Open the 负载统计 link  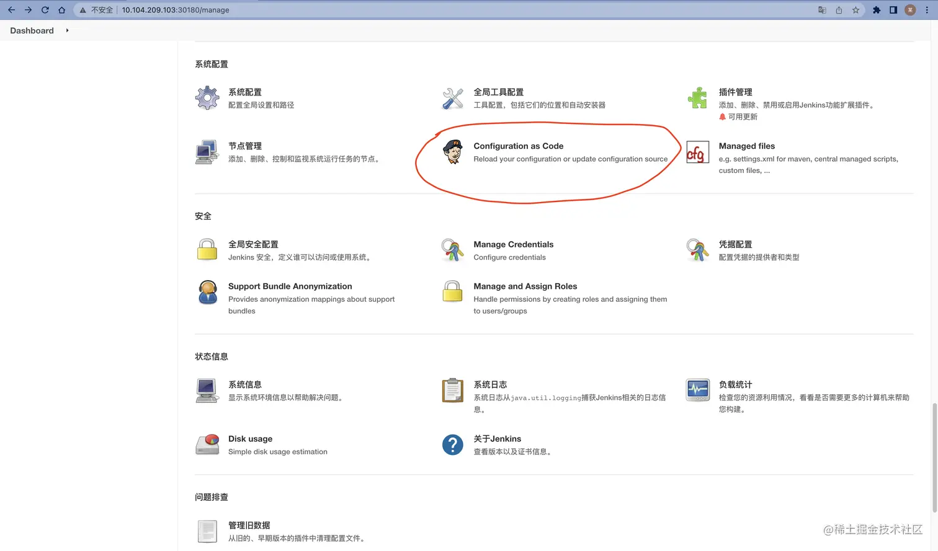735,384
